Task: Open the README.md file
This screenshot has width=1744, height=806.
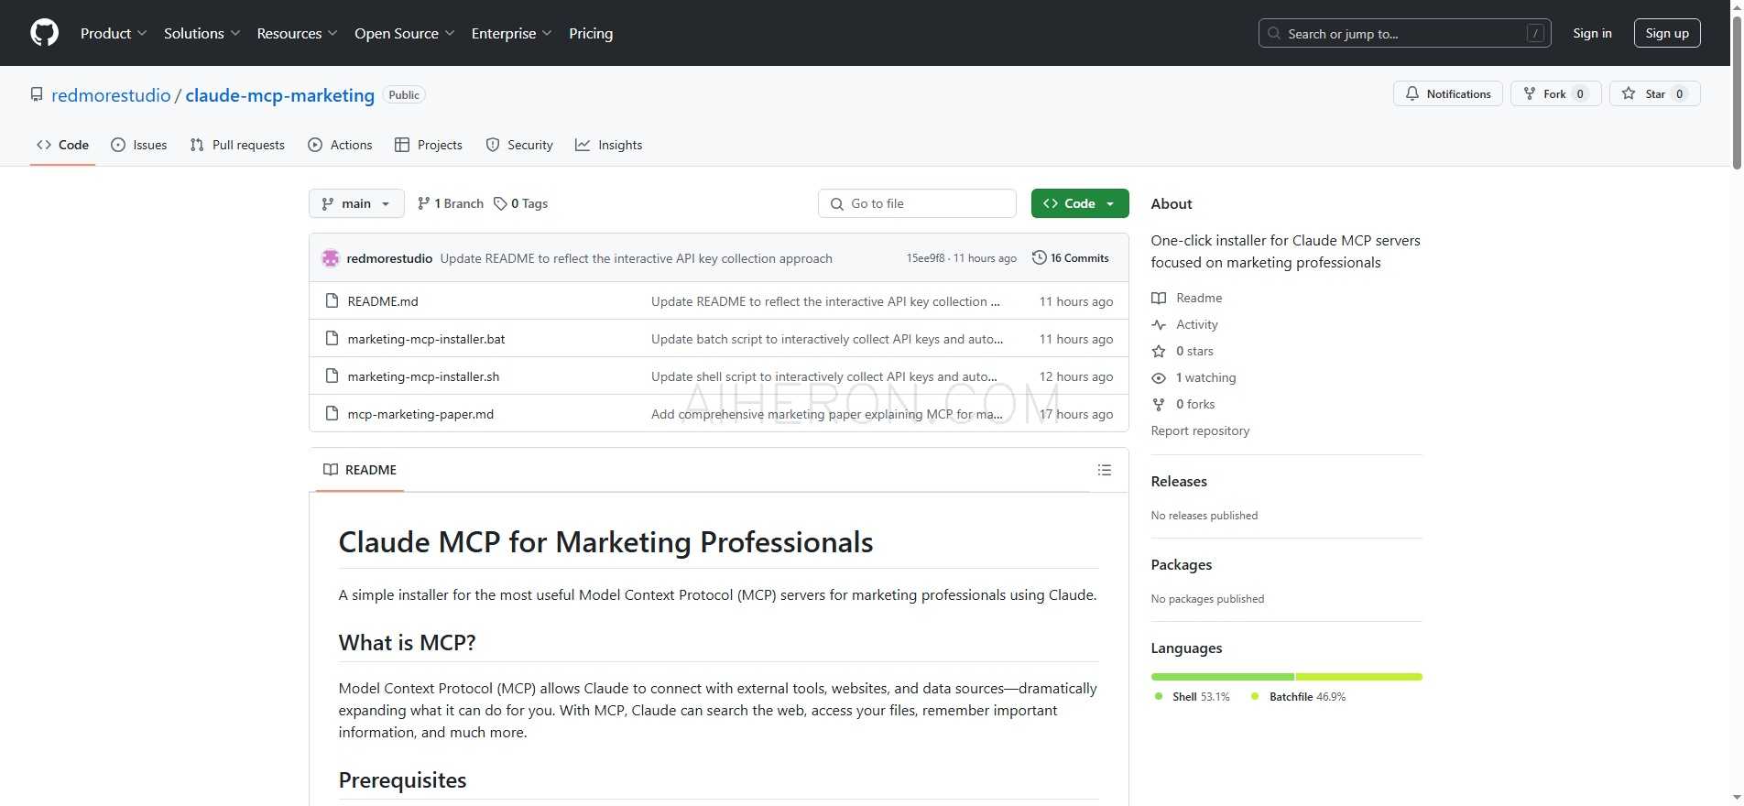Action: point(383,301)
